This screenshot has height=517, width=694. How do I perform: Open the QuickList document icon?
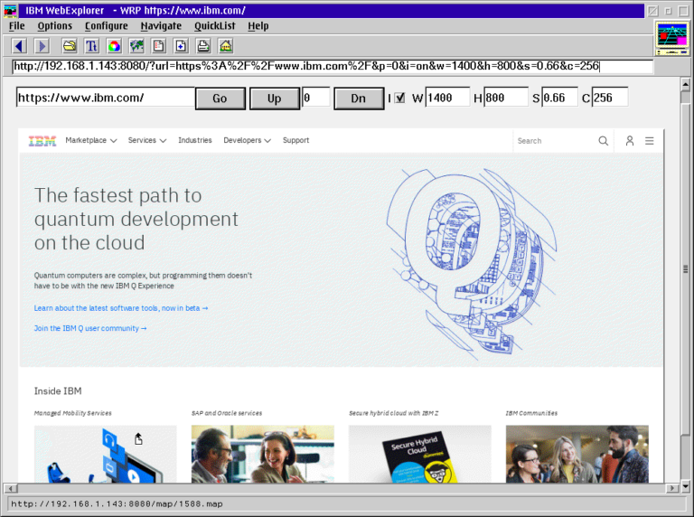point(158,45)
